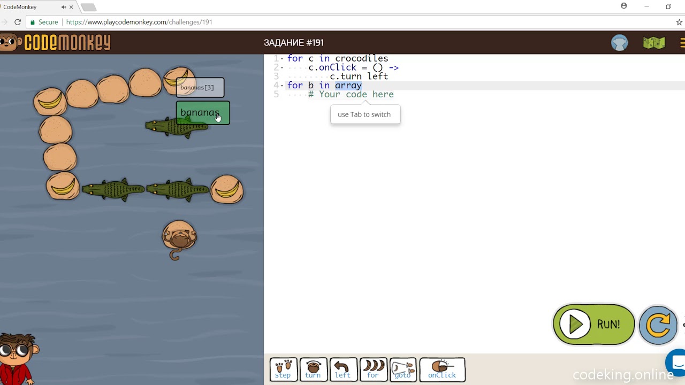This screenshot has height=385, width=685.
Task: Click the step command button
Action: coord(283,369)
